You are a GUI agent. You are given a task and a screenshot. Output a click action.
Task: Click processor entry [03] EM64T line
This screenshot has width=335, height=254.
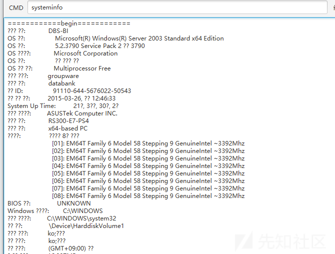pyautogui.click(x=148, y=158)
